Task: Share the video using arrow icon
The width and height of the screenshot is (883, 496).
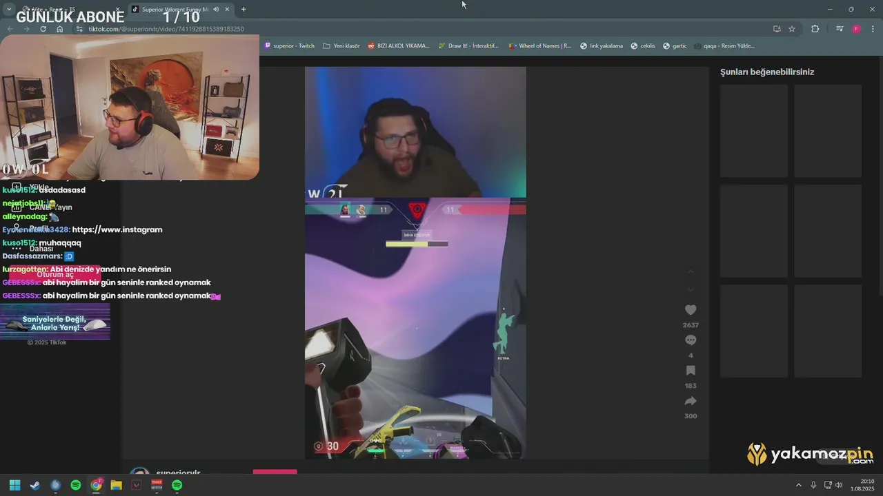Action: click(691, 401)
